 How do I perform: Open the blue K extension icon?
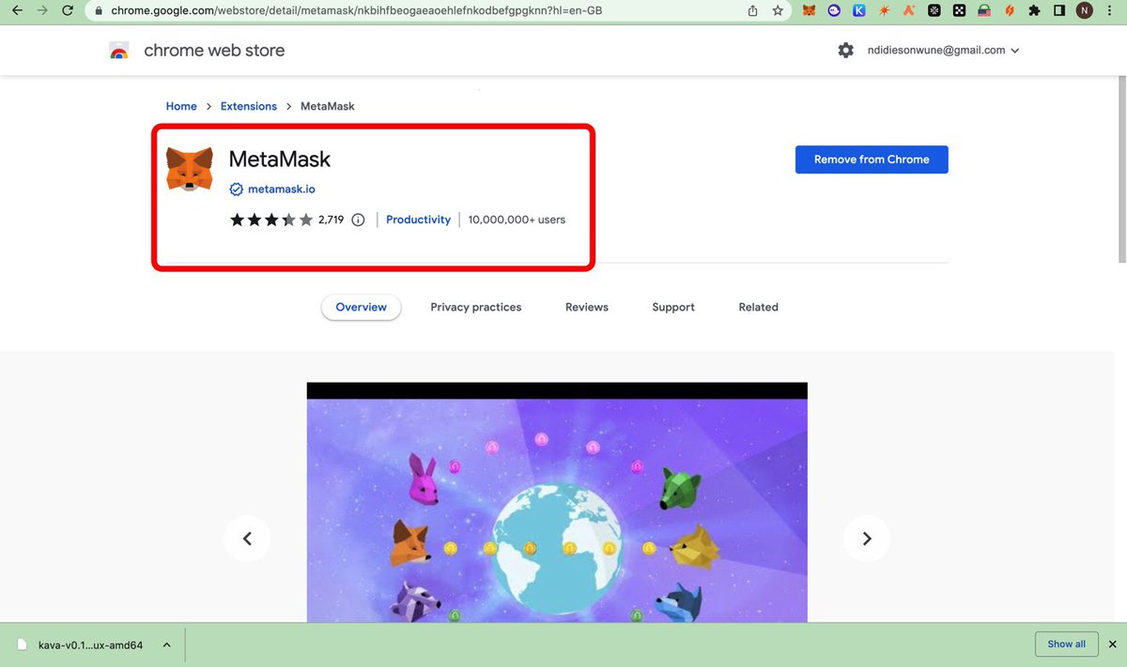[x=859, y=11]
